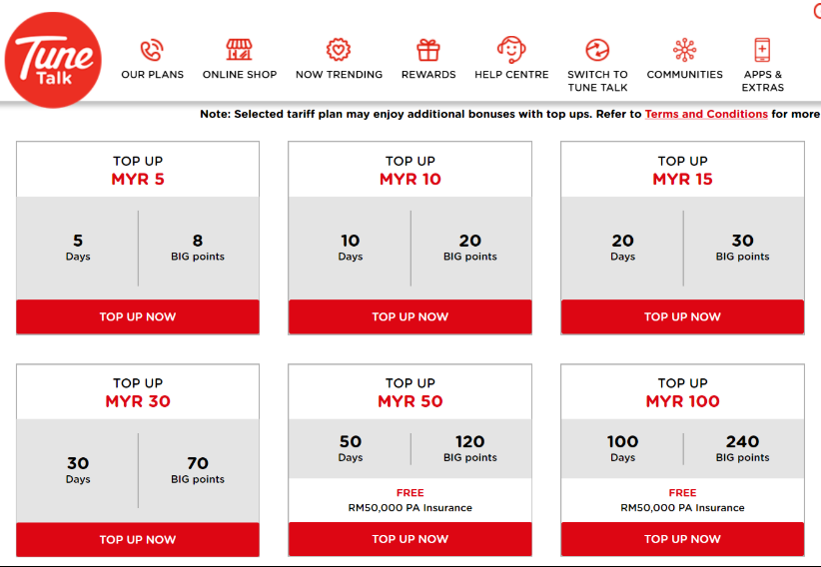Click the 240 BIG points value
Viewport: 821px width, 567px height.
pyautogui.click(x=742, y=448)
